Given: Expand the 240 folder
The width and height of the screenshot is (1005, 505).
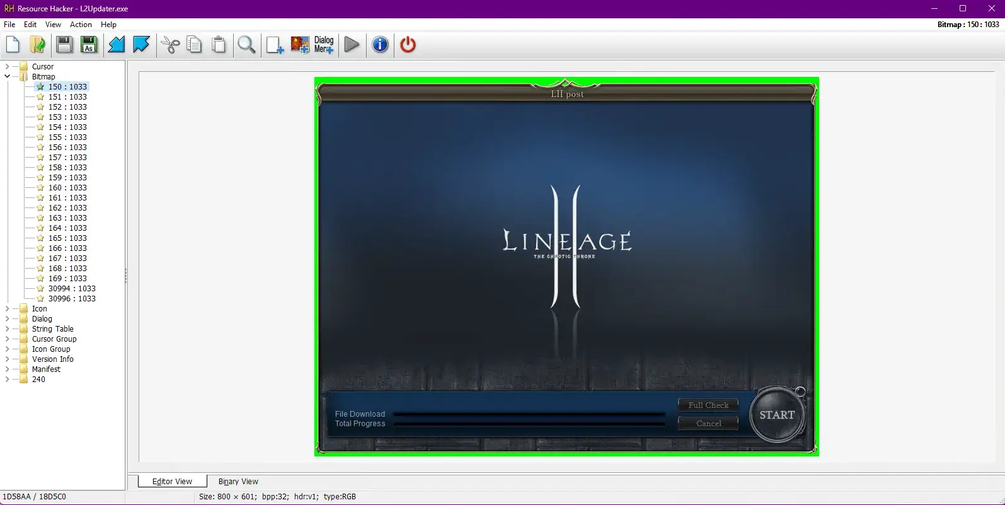Looking at the screenshot, I should [x=7, y=379].
